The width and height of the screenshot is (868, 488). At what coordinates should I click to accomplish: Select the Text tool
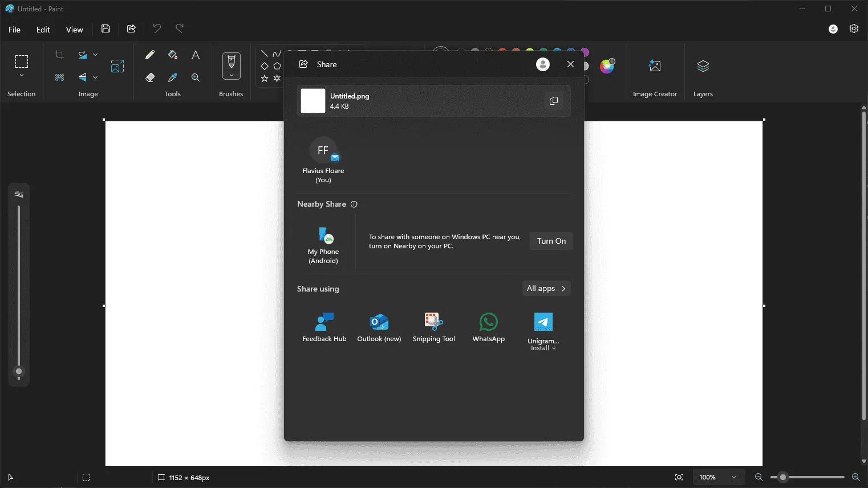pos(196,55)
